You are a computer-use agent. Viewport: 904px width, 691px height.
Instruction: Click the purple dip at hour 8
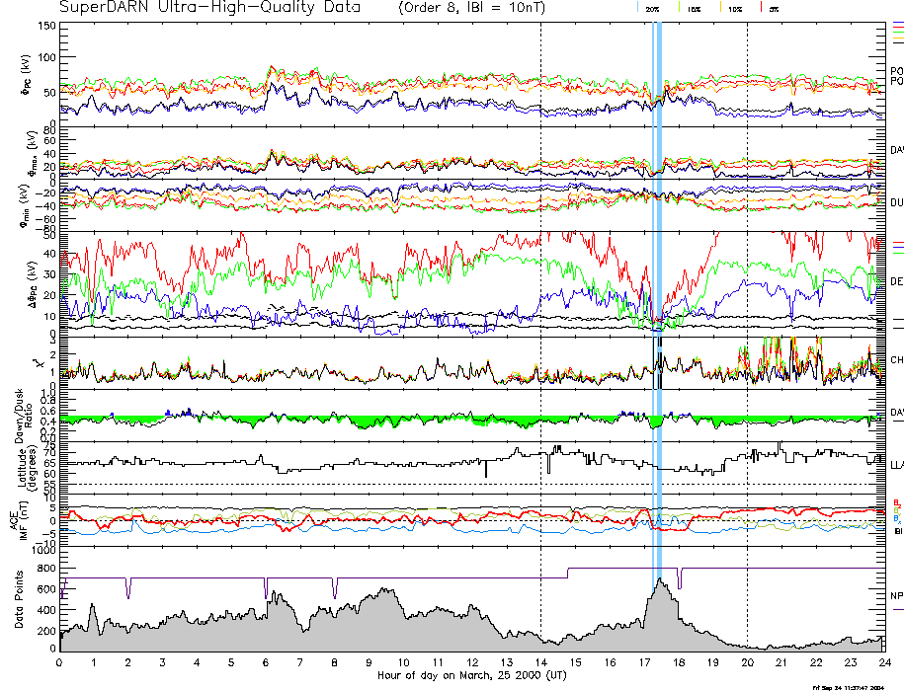[x=335, y=588]
